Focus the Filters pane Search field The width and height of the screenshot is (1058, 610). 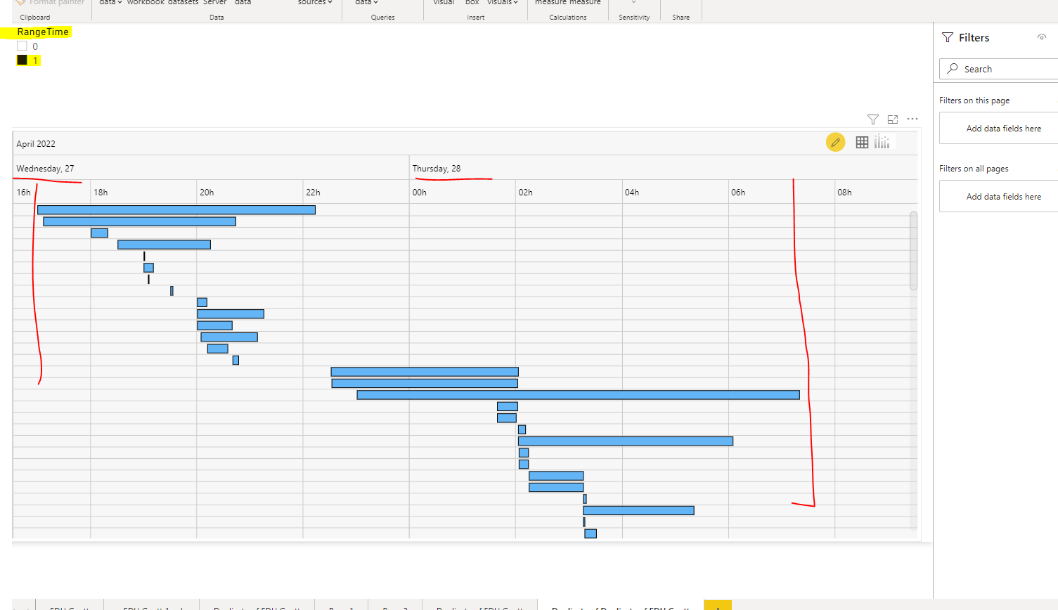[999, 69]
